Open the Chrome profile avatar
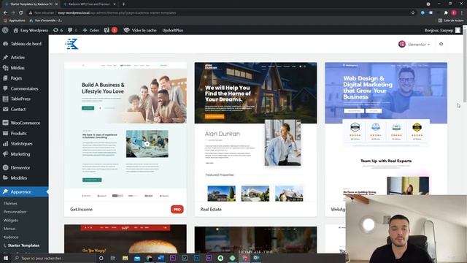The height and width of the screenshot is (263, 467). pos(454,13)
